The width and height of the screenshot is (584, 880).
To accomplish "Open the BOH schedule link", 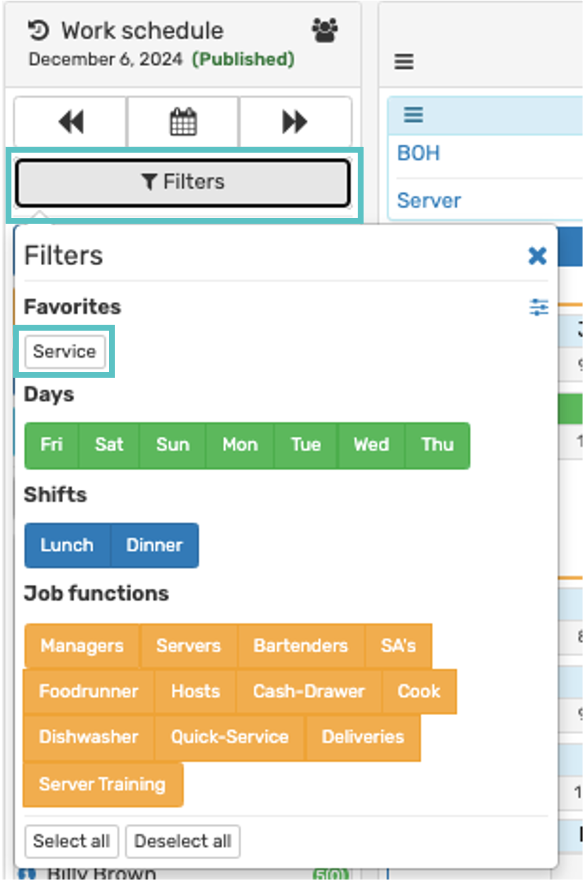I will [x=418, y=153].
